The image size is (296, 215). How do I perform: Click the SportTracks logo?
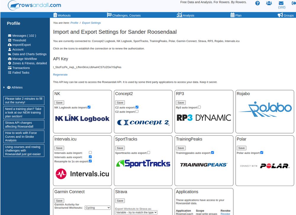pos(143,163)
